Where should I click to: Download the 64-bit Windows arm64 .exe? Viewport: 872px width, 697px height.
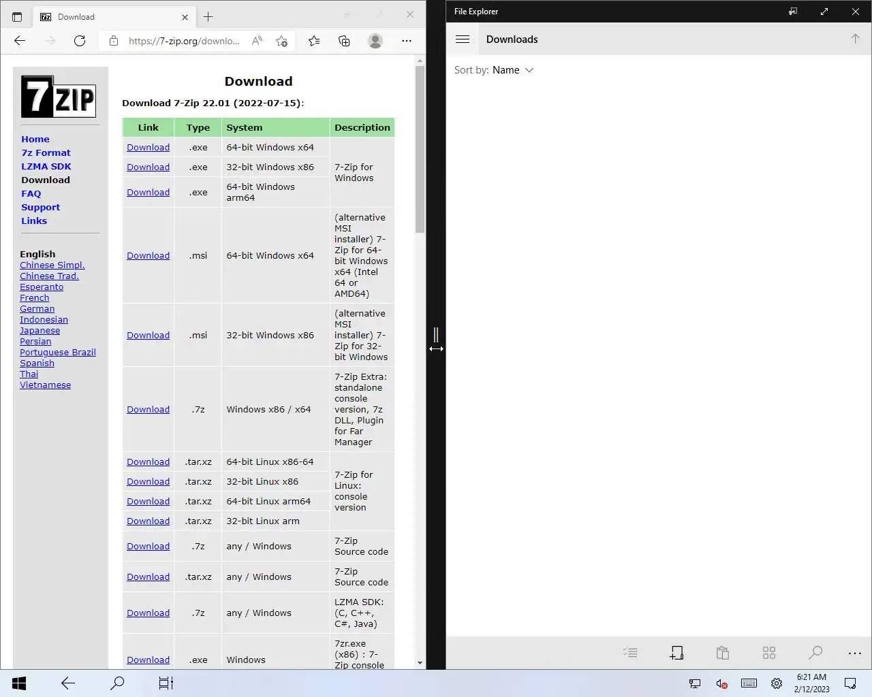click(x=148, y=192)
